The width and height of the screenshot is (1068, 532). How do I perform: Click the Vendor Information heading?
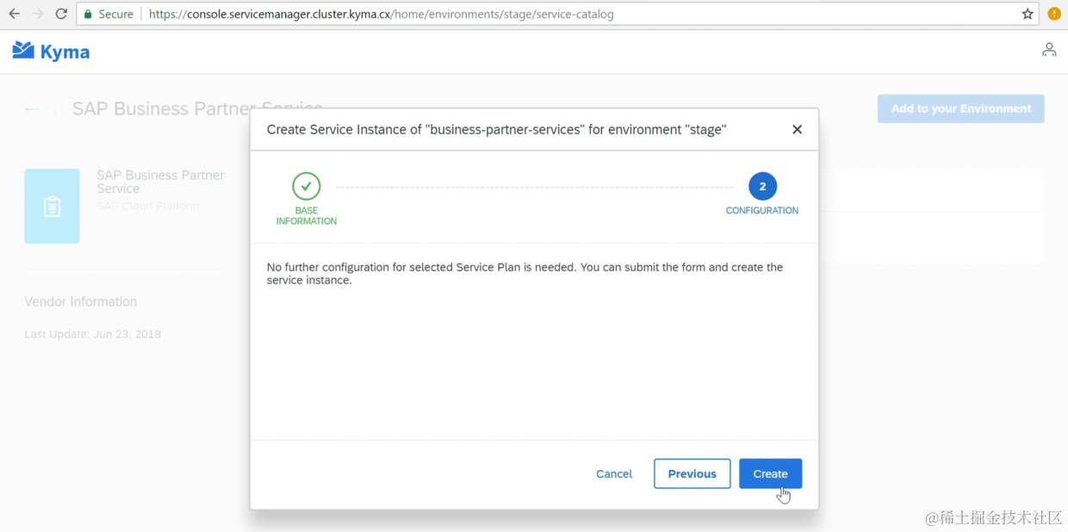(x=81, y=301)
